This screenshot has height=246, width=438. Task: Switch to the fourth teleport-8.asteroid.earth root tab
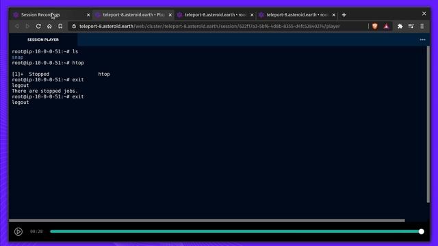297,15
